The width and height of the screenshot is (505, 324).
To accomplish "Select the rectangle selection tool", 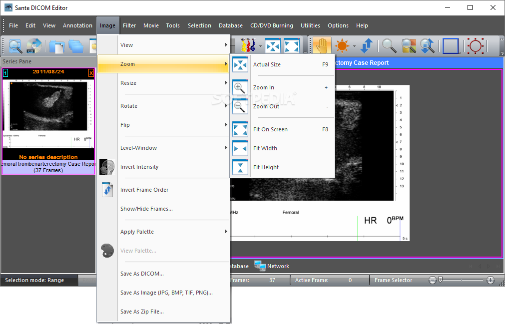I will pos(451,46).
